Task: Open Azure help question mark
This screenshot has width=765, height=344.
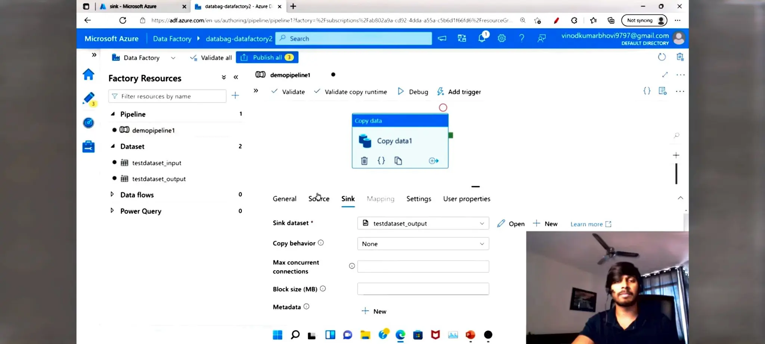Action: click(x=521, y=38)
